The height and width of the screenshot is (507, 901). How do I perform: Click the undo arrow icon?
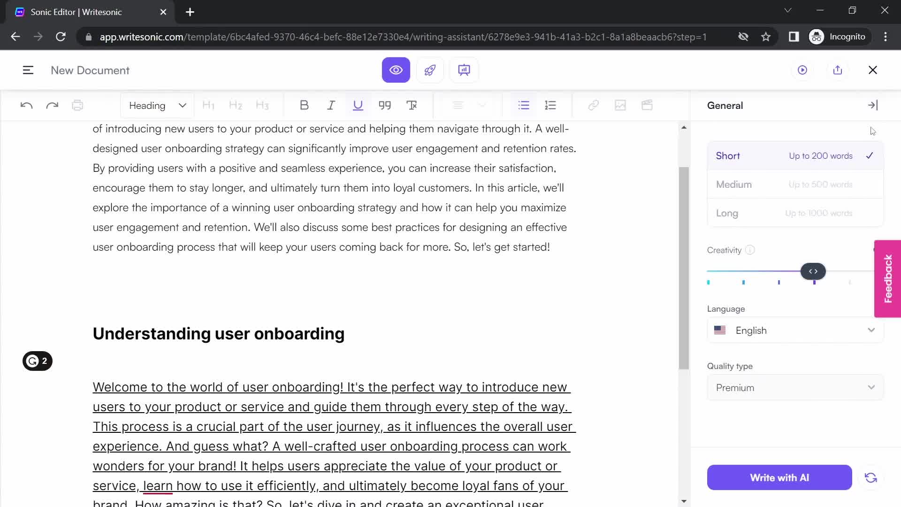coord(26,105)
